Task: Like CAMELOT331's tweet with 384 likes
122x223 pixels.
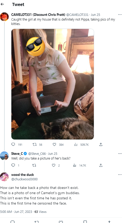Action: click(x=54, y=144)
